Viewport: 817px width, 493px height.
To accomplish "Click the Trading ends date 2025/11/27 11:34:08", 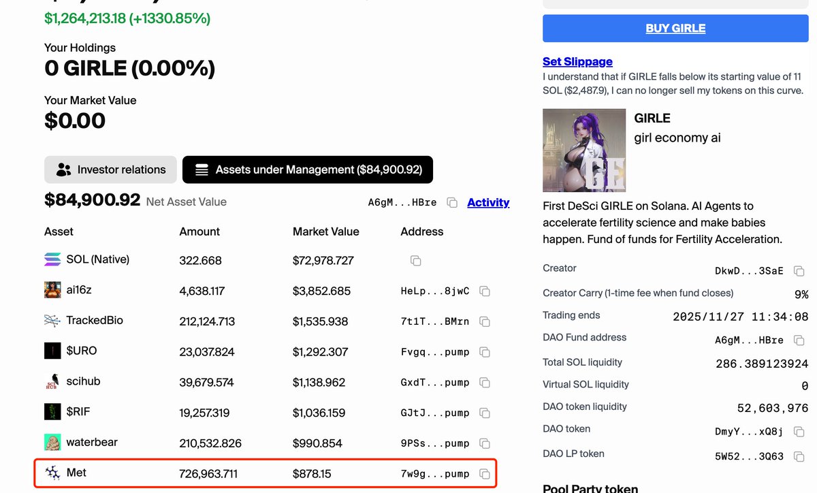I will (x=741, y=317).
